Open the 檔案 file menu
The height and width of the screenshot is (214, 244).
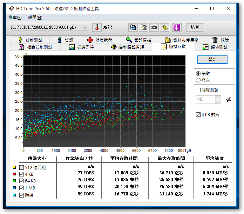[15, 18]
